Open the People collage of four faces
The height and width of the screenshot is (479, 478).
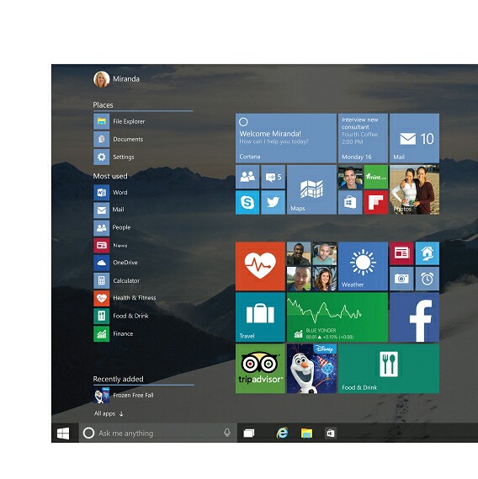pyautogui.click(x=311, y=266)
